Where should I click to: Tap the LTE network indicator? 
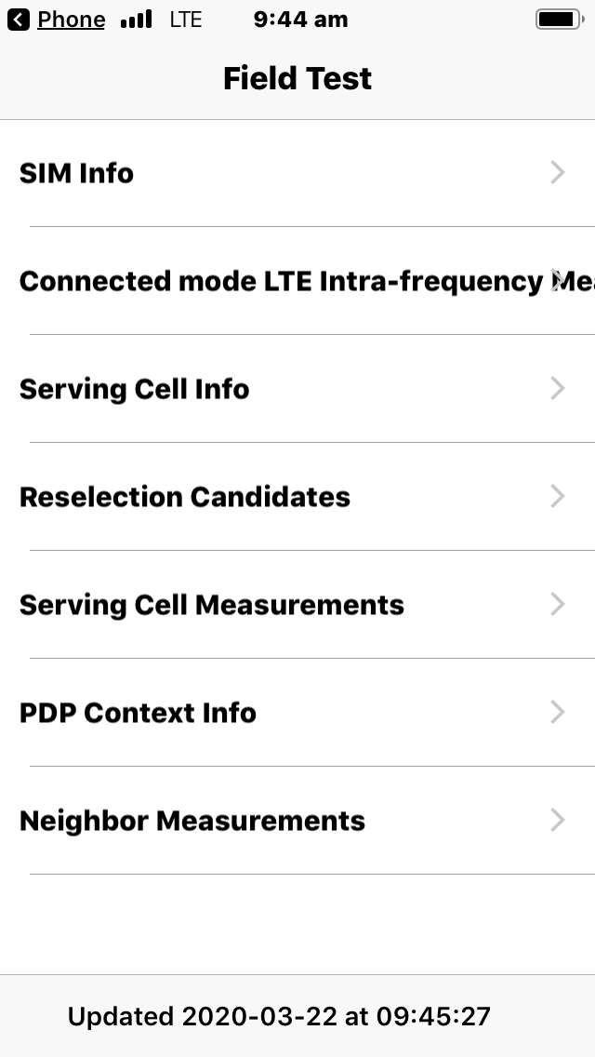point(186,20)
